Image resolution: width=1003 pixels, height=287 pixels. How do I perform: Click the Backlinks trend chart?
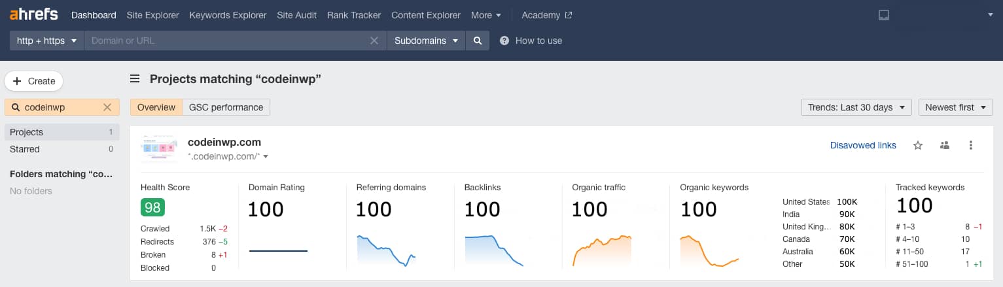coord(494,250)
